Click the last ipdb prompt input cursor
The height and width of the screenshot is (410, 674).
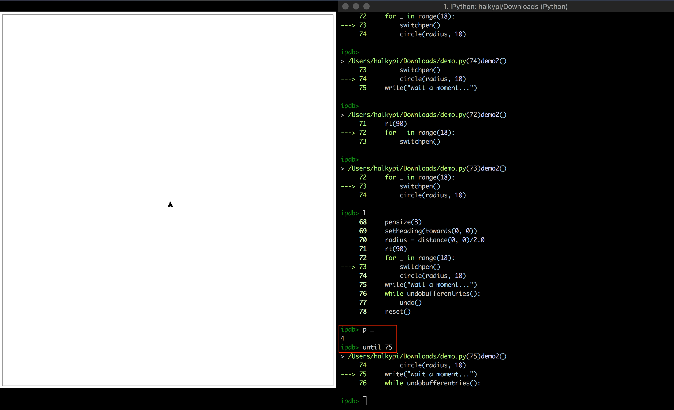tap(364, 401)
